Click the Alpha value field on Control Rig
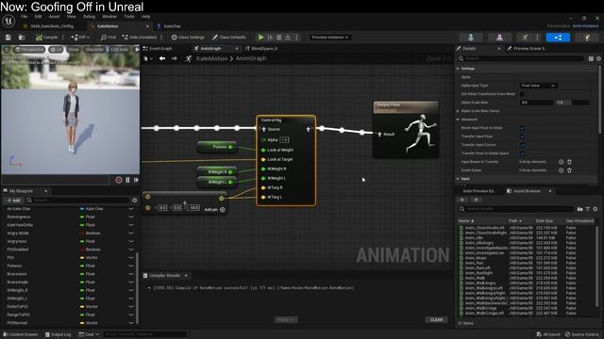 pos(284,140)
